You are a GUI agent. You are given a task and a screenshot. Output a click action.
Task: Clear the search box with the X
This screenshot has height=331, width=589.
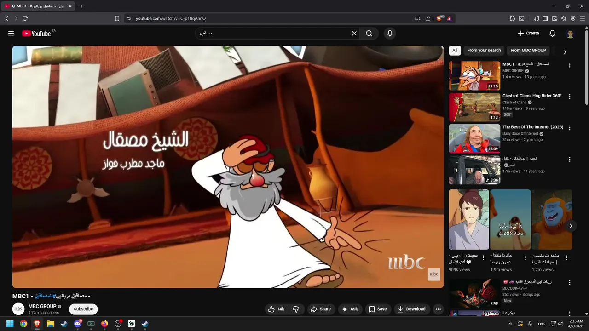(x=354, y=33)
